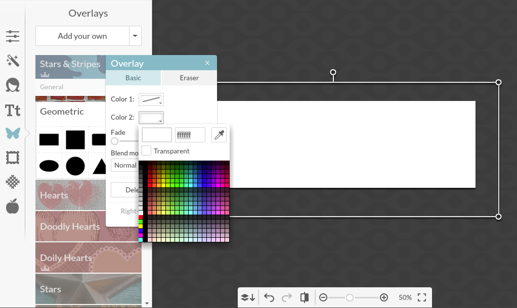Image resolution: width=517 pixels, height=308 pixels.
Task: Open the Frames icon in sidebar
Action: (13, 158)
